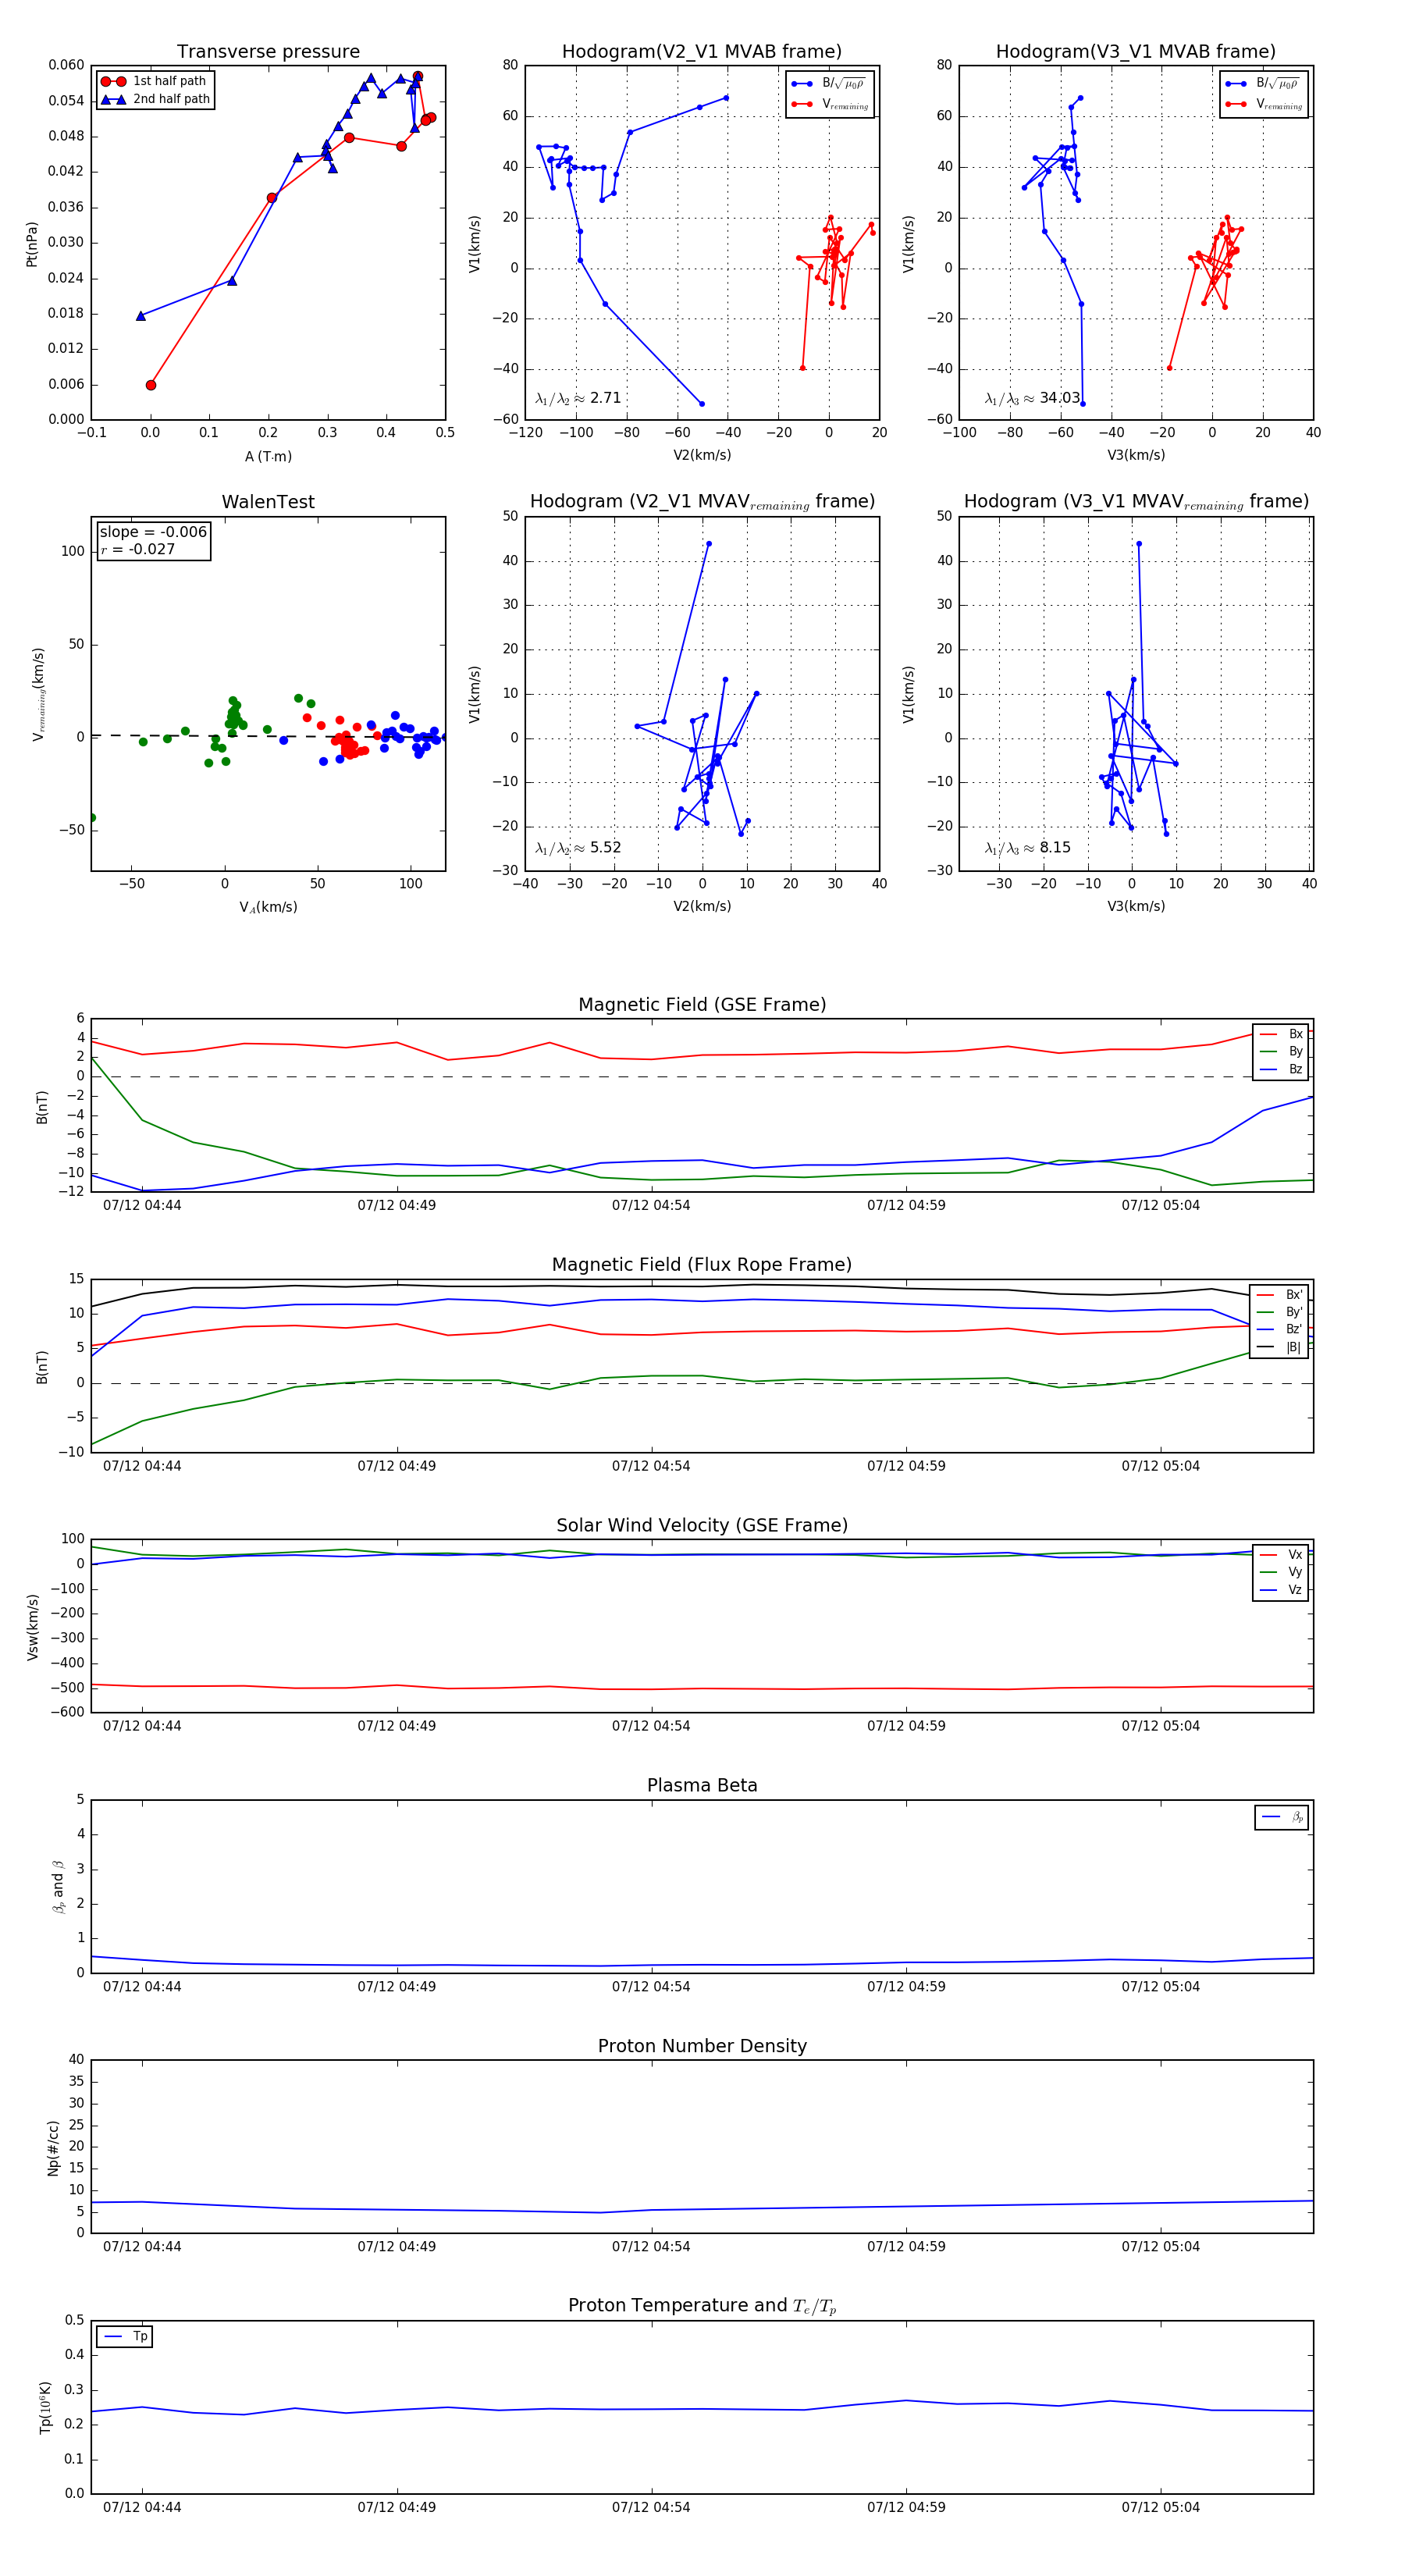Click the 'slope = -0.006' annotation
1405x2576 pixels.
153,532
